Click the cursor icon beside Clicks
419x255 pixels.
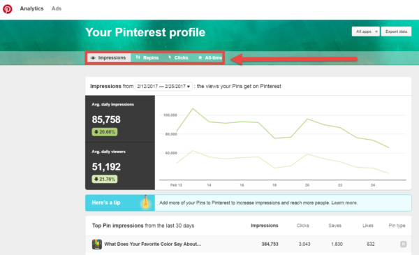click(170, 57)
